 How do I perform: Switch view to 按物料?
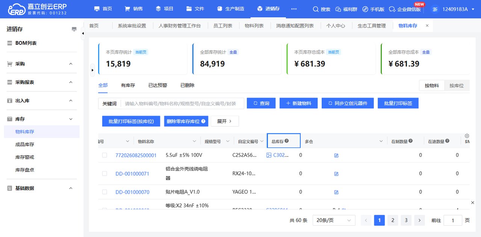432,85
